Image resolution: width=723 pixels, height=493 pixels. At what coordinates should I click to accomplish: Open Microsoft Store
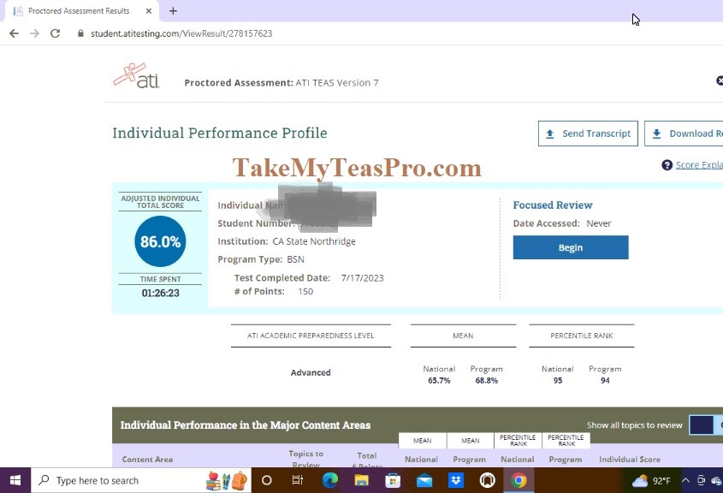[393, 480]
